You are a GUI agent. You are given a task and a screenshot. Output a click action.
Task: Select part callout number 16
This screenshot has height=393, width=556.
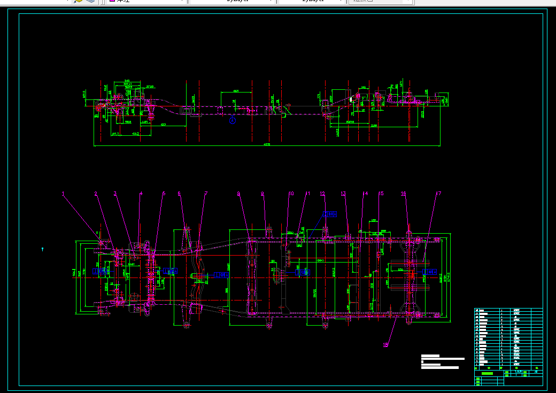point(403,194)
